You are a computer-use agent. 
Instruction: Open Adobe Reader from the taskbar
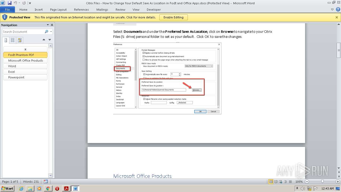click(x=66, y=189)
